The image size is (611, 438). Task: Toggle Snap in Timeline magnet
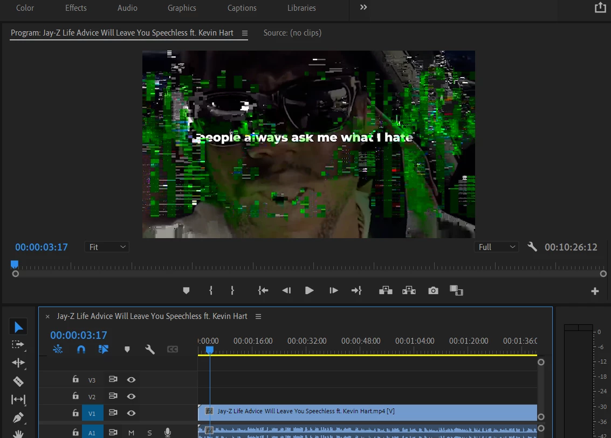click(x=81, y=349)
